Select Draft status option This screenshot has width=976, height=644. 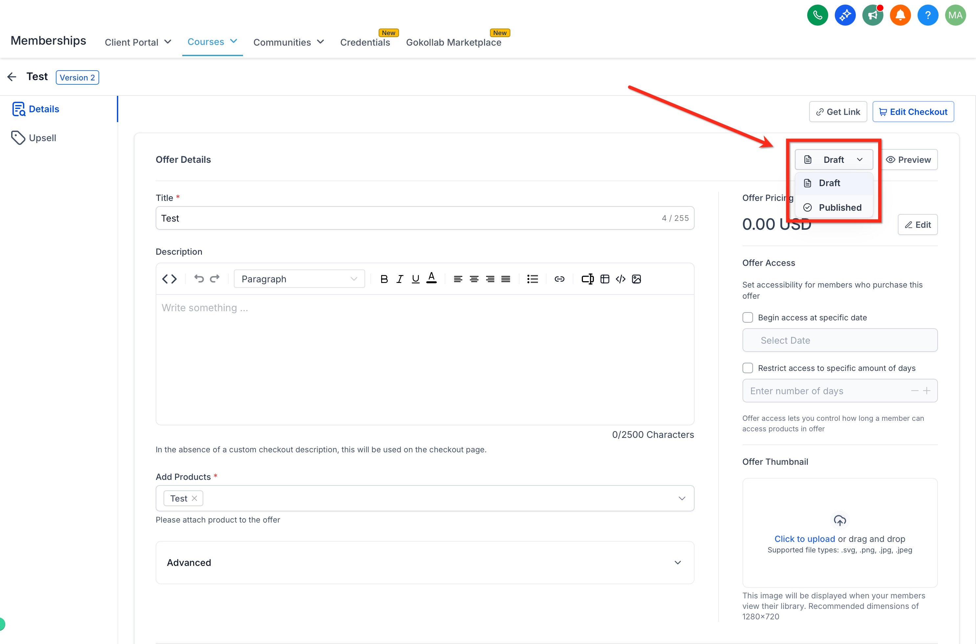(x=833, y=183)
